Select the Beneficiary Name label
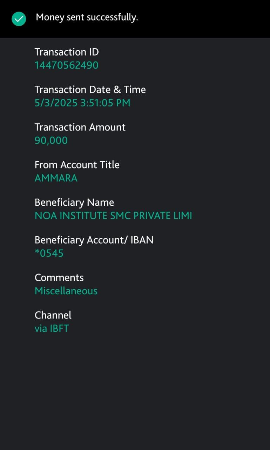The height and width of the screenshot is (450, 270). [74, 202]
